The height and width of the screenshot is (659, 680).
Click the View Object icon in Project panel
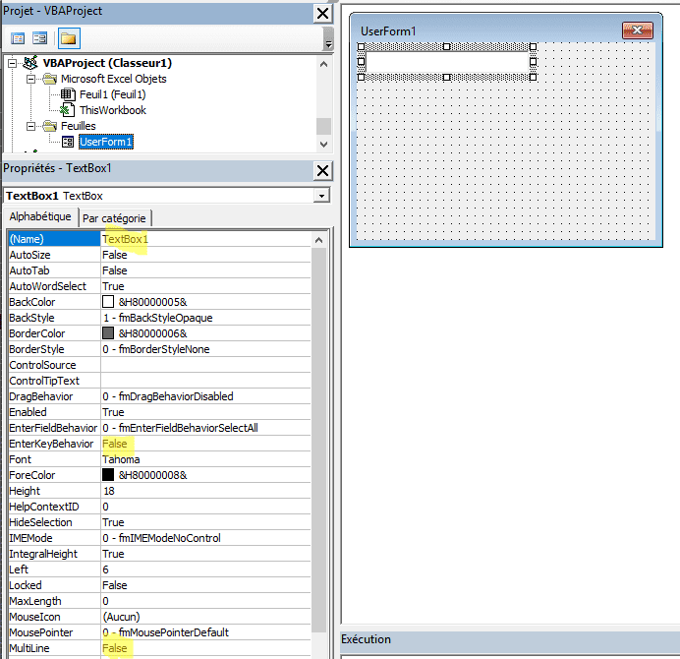tap(40, 38)
